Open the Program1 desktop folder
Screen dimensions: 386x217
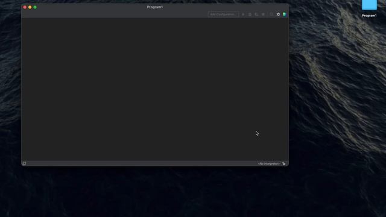click(369, 5)
